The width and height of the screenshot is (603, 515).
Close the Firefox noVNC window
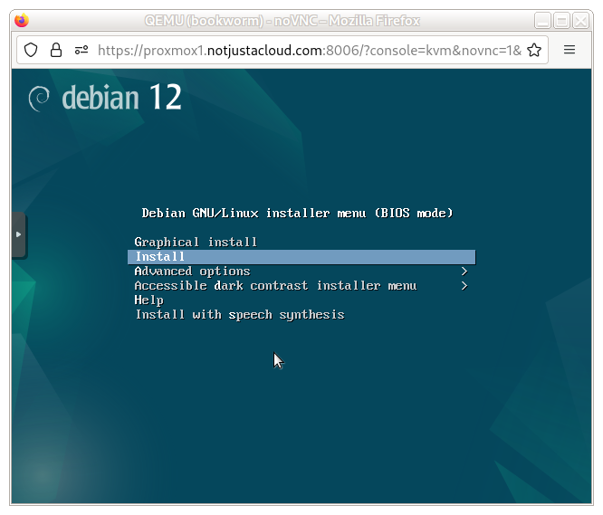coord(580,21)
